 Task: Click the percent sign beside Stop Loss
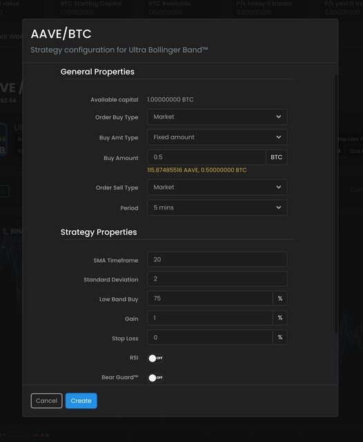click(x=280, y=337)
